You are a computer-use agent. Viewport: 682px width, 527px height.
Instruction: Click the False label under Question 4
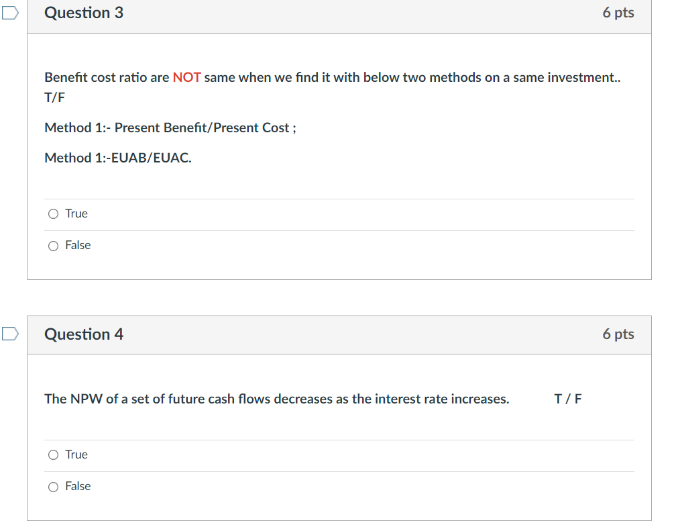[78, 486]
